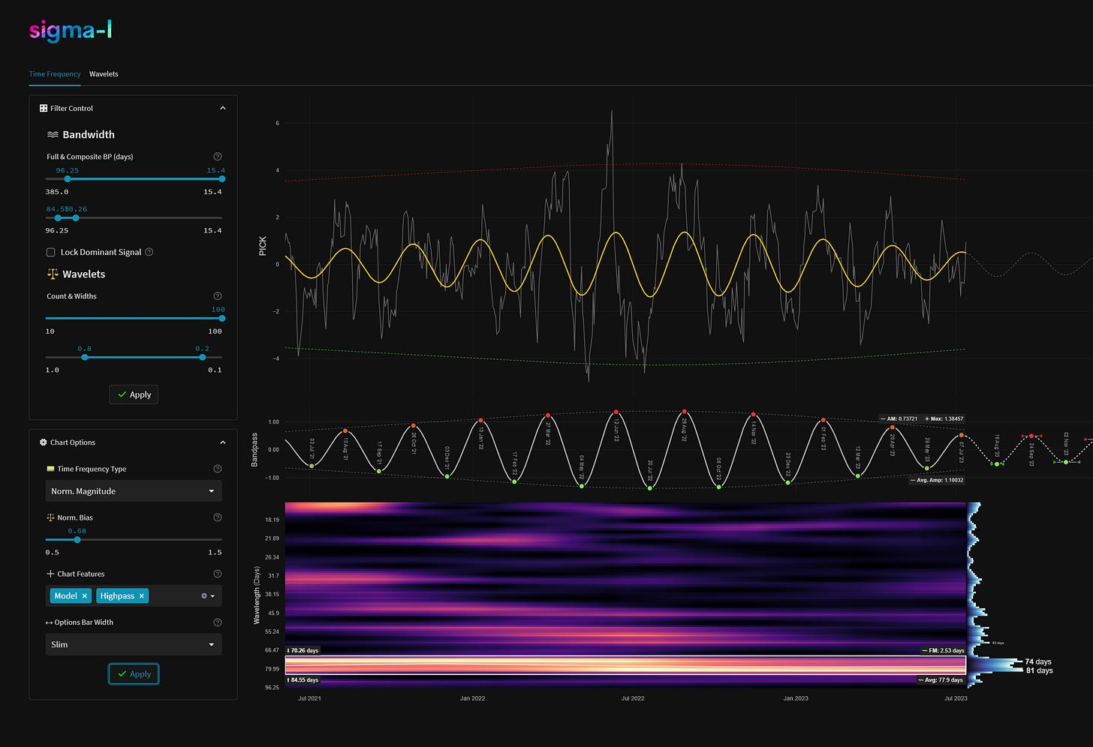Click Apply in Filter Control panel

click(134, 394)
